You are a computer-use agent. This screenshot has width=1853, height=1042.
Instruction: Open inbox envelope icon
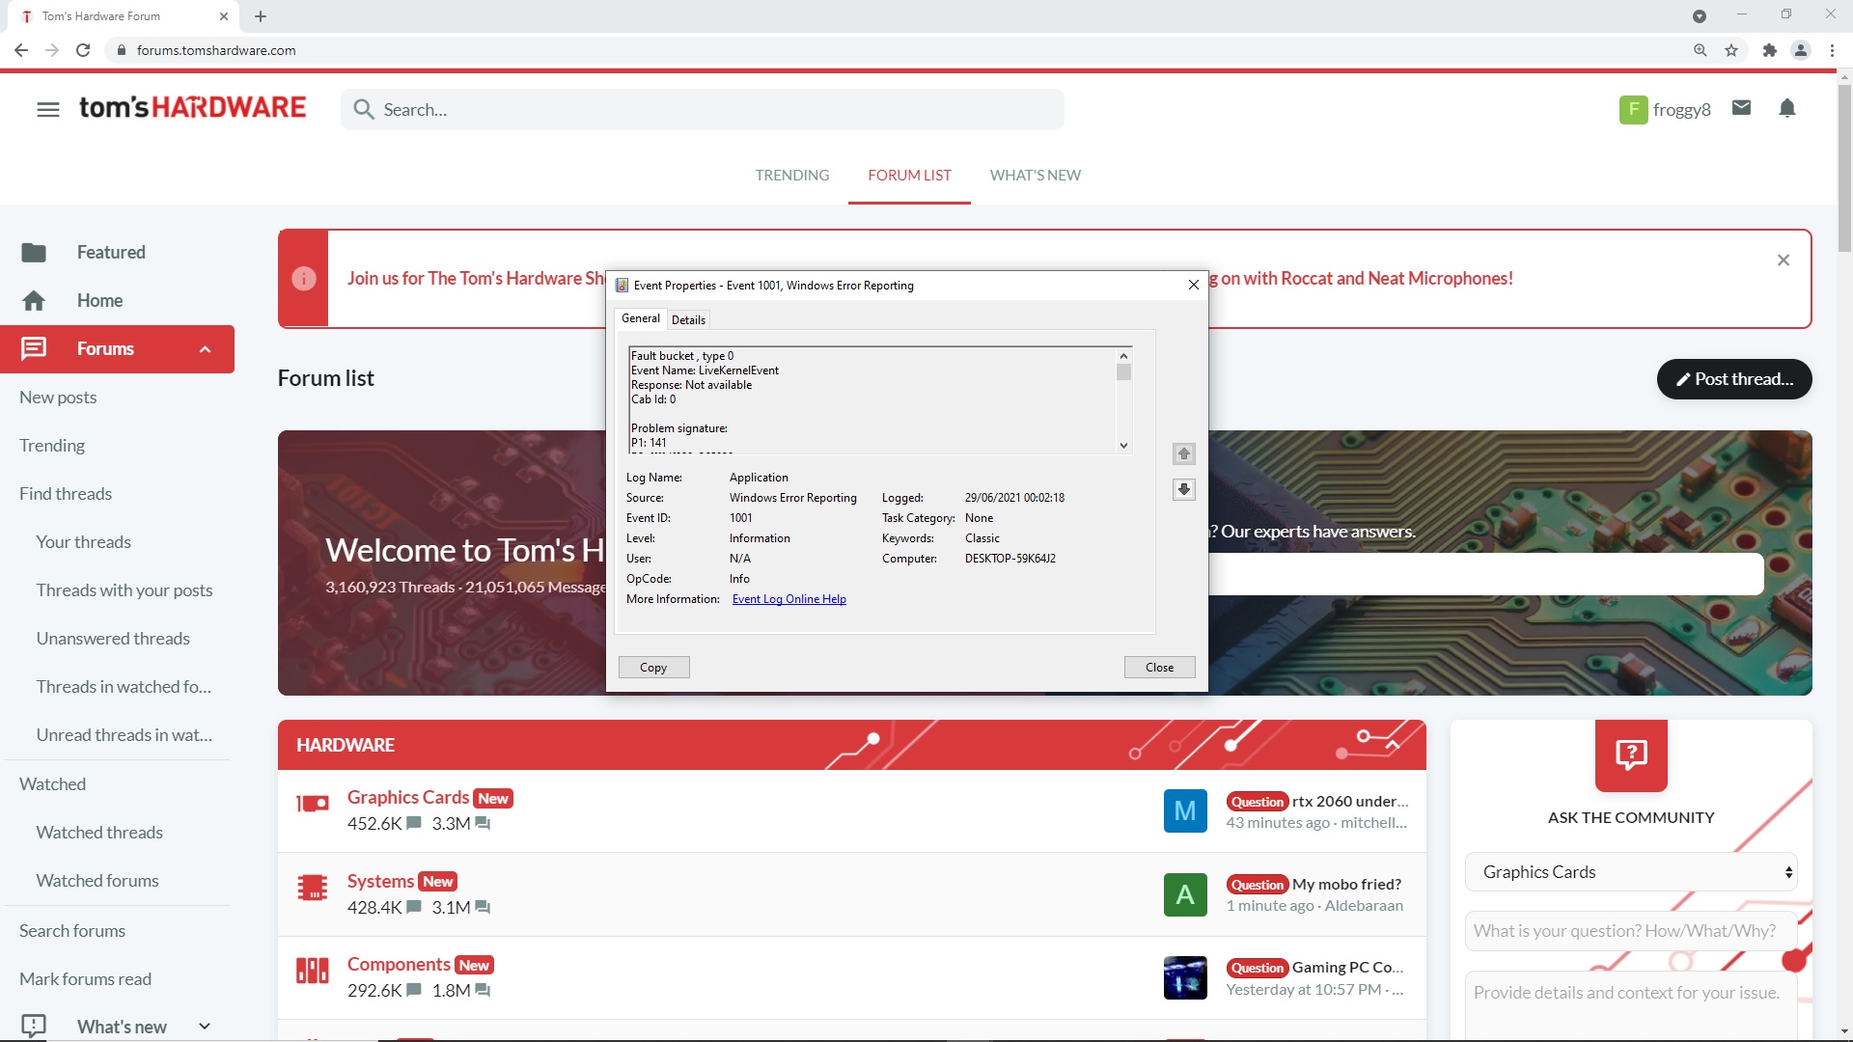1741,108
